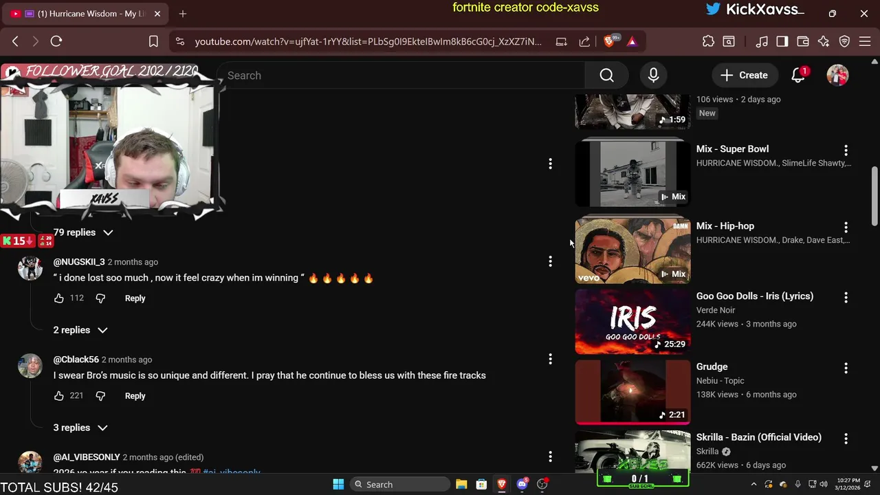Viewport: 880px width, 495px height.
Task: Open File Explorer from taskbar
Action: click(461, 485)
